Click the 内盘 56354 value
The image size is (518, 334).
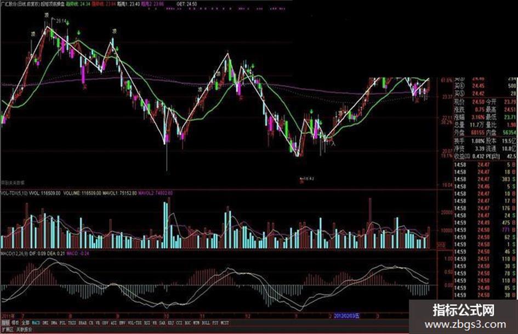pyautogui.click(x=509, y=132)
